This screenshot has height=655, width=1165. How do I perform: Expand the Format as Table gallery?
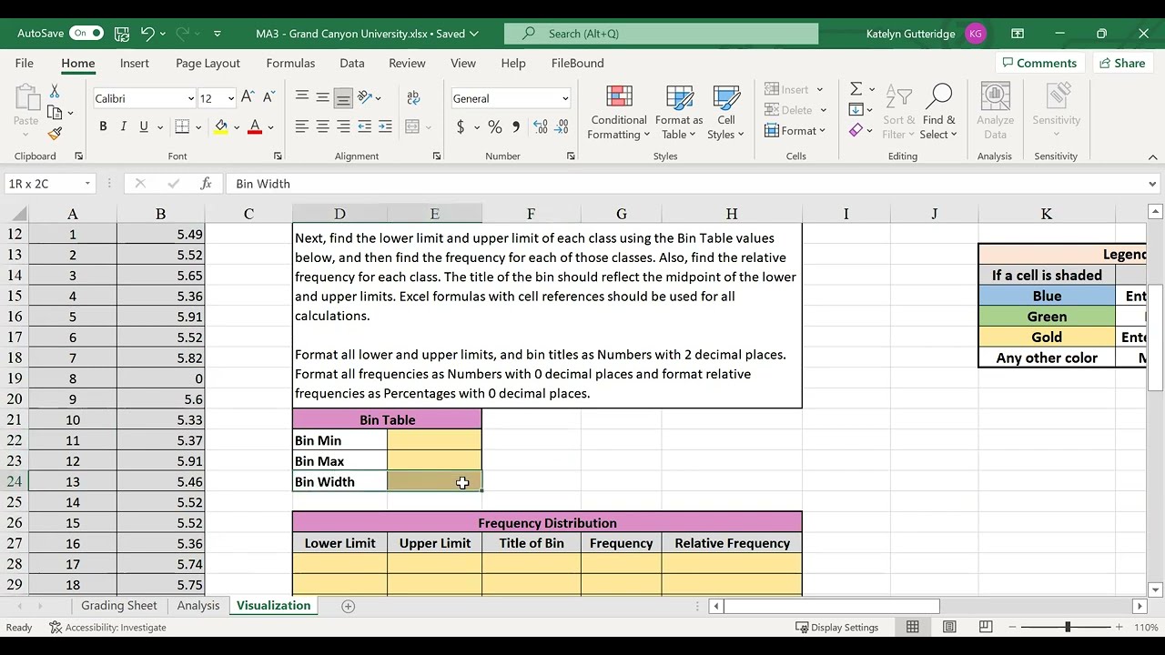click(x=679, y=113)
